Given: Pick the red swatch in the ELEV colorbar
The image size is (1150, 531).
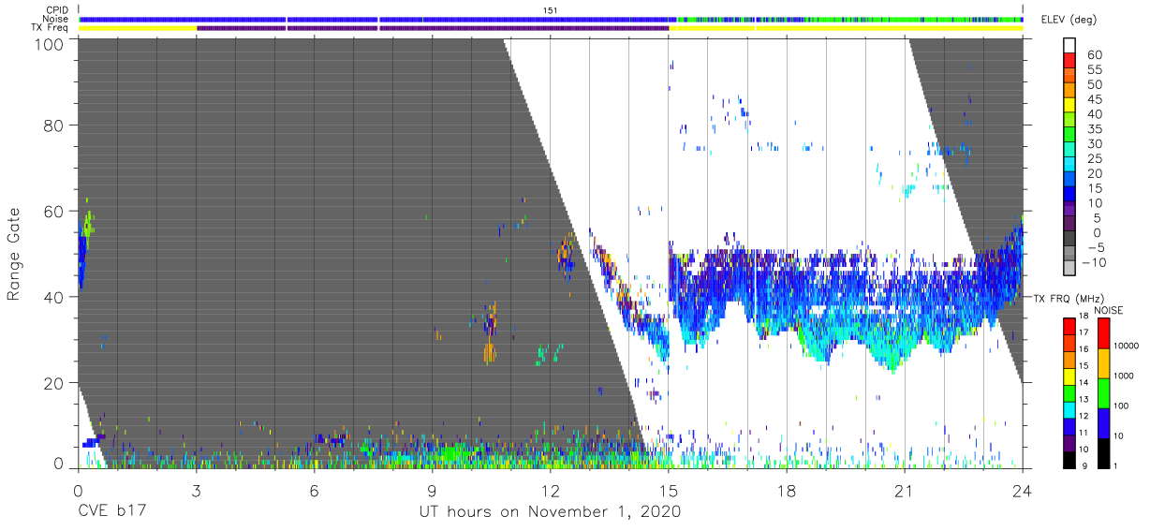Looking at the screenshot, I should [1071, 62].
